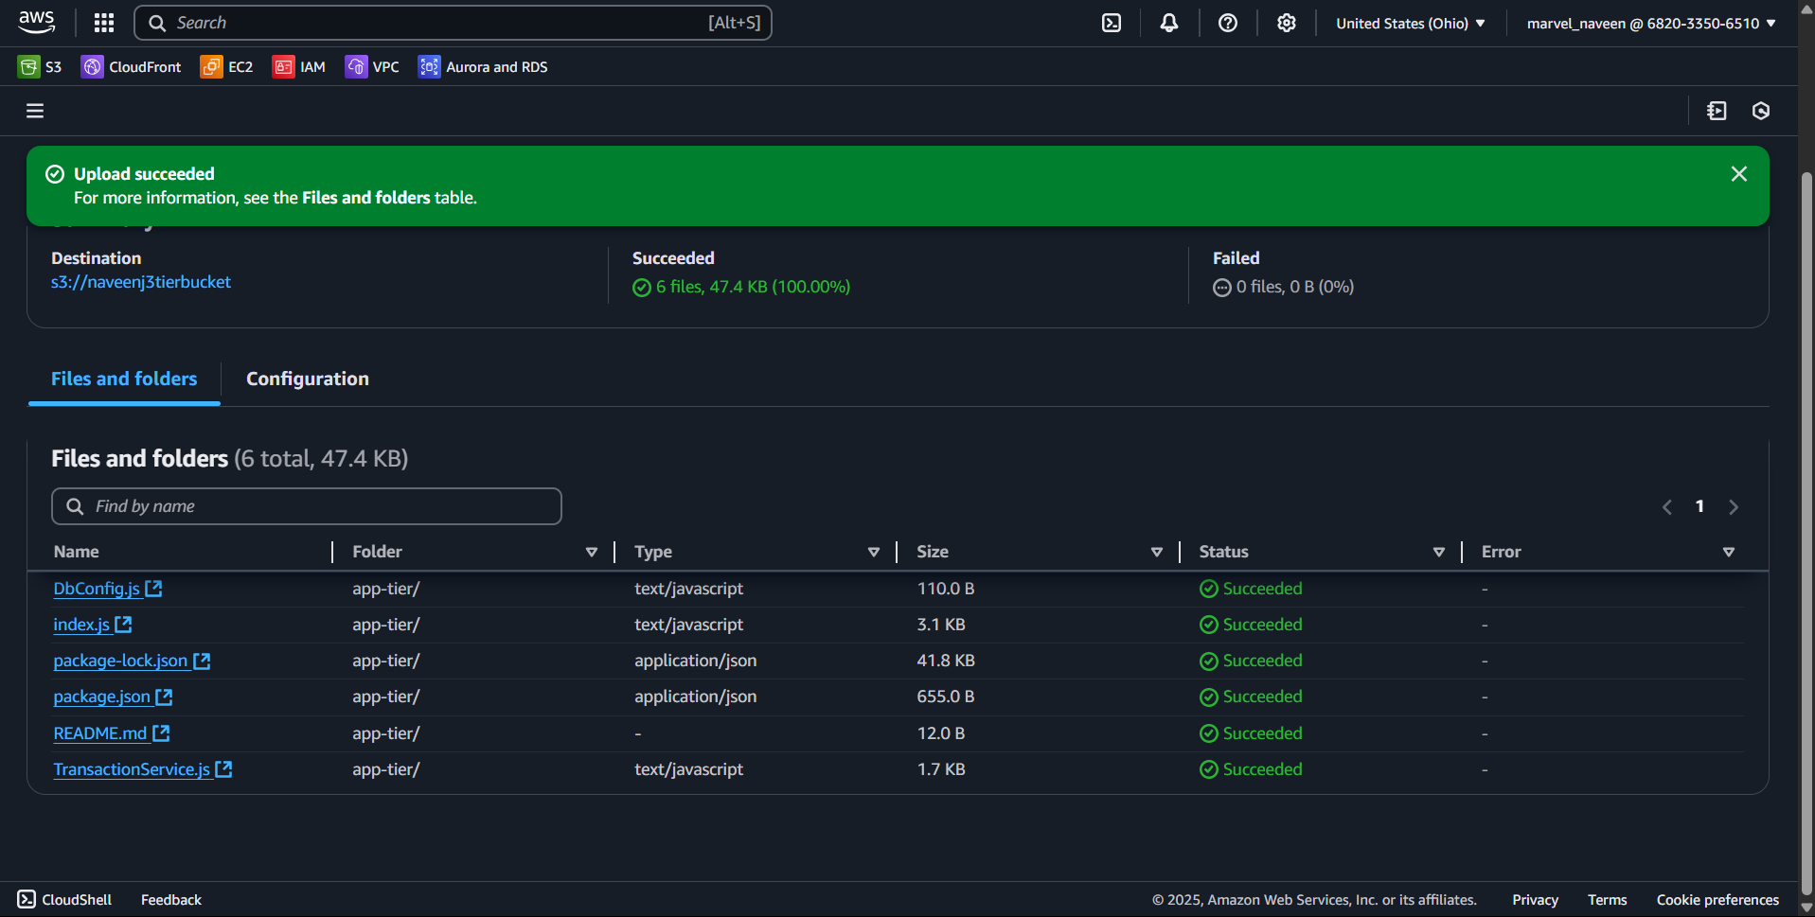Click the 0 files, 0 B failed summary
This screenshot has height=917, width=1815.
[1283, 287]
